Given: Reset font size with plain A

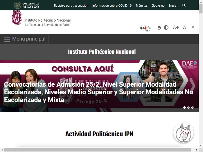Looking at the screenshot, I should coord(193,28).
